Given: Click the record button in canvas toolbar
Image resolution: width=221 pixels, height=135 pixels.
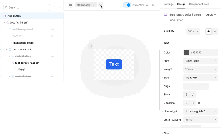Looking at the screenshot, I should [x=70, y=5].
